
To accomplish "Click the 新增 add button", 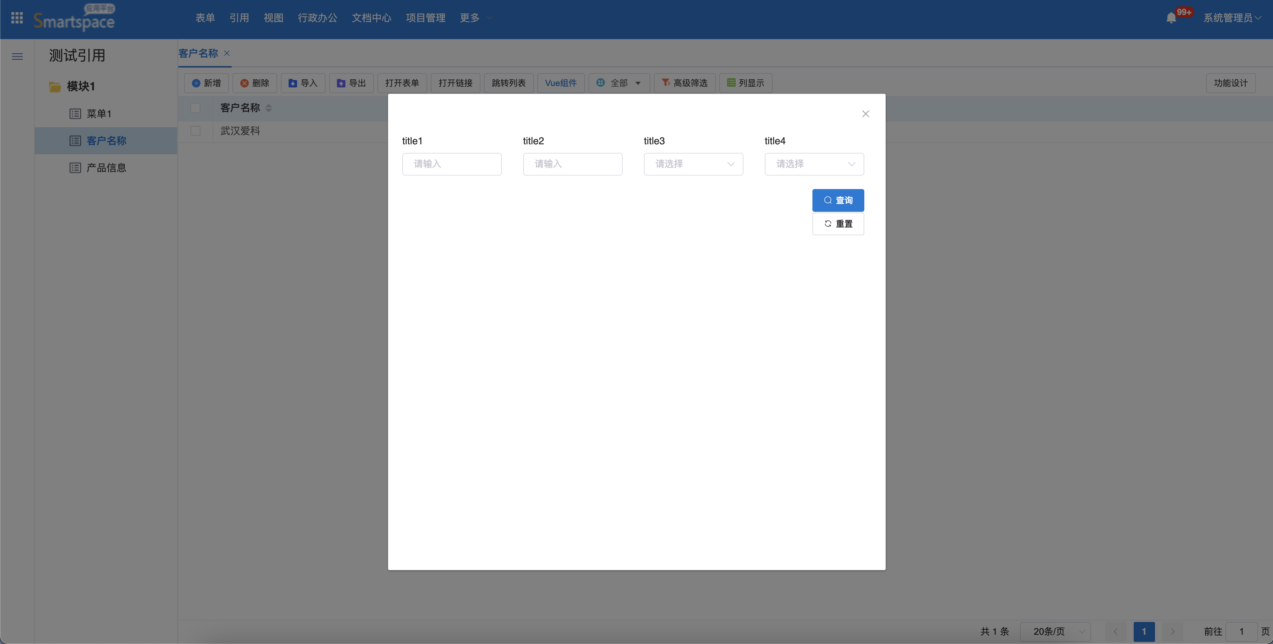I will [x=206, y=83].
